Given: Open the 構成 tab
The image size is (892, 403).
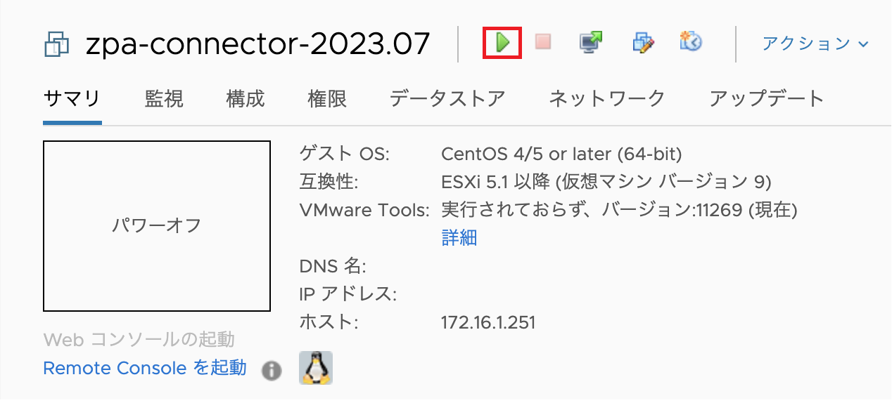Looking at the screenshot, I should pos(246,98).
